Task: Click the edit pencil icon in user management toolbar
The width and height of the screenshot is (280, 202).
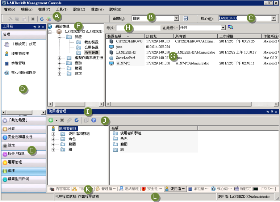Action: click(x=69, y=120)
